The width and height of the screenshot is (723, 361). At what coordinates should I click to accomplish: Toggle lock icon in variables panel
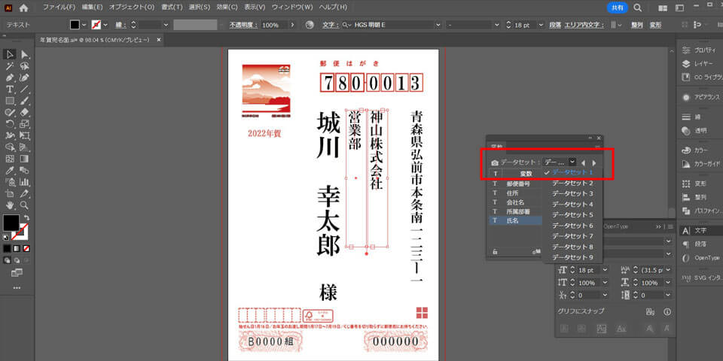coord(494,252)
